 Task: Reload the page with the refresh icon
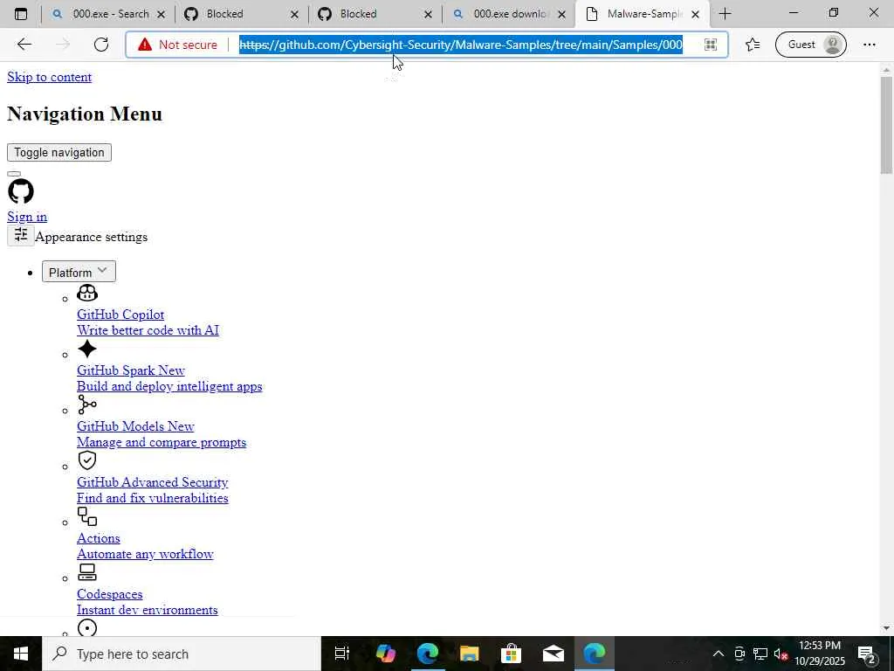[101, 45]
